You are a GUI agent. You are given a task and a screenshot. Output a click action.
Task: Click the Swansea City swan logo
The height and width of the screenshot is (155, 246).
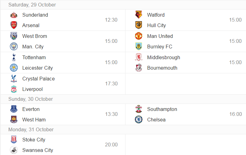coord(14,150)
